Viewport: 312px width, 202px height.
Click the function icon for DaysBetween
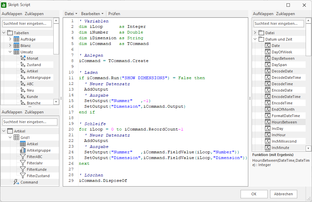point(268,58)
